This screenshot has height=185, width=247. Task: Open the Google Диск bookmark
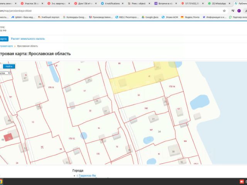pyautogui.click(x=150, y=17)
